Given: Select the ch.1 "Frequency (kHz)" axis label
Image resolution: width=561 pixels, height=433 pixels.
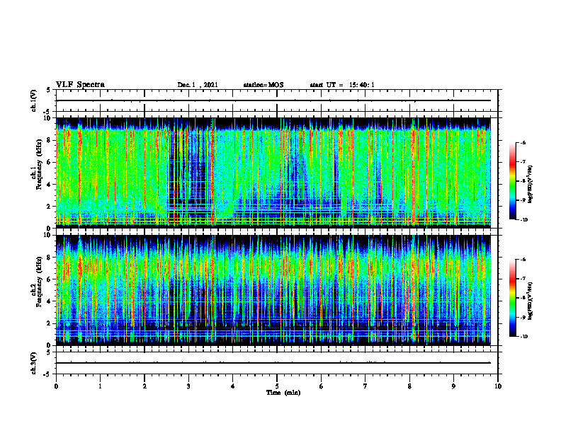Looking at the screenshot, I should pyautogui.click(x=39, y=164).
